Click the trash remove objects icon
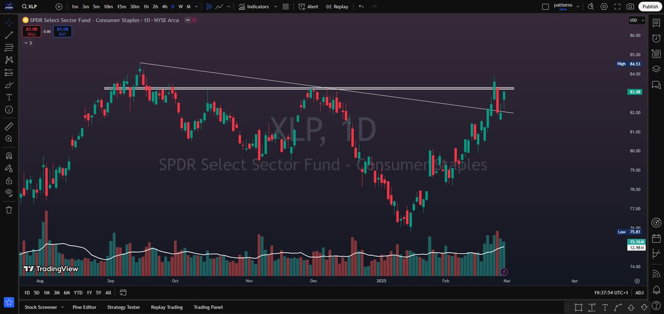 click(8, 210)
